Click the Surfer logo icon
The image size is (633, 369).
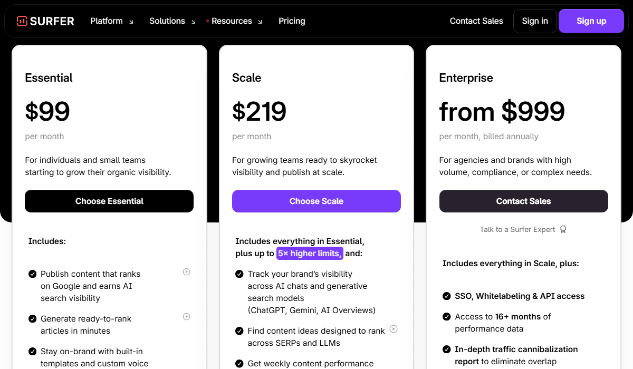22,21
